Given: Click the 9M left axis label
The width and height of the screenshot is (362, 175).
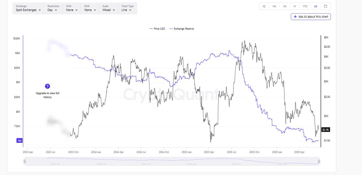Looking at the screenshot, I should (17, 82).
